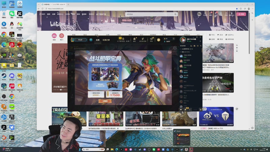The width and height of the screenshot is (270, 152).
Task: Open the summoner profile avatar
Action: coord(183,40)
